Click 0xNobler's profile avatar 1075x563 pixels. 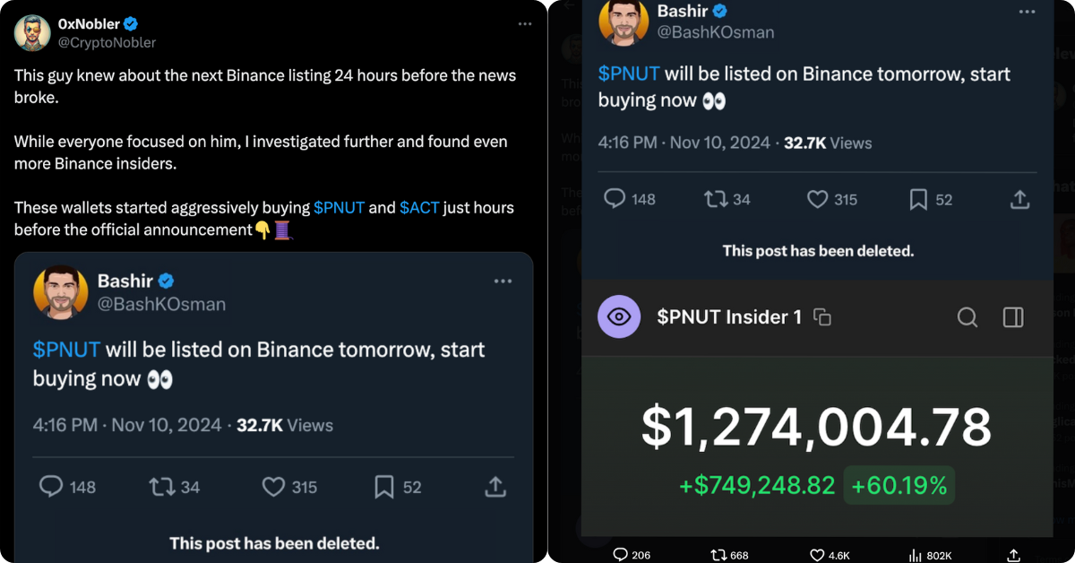[x=32, y=33]
